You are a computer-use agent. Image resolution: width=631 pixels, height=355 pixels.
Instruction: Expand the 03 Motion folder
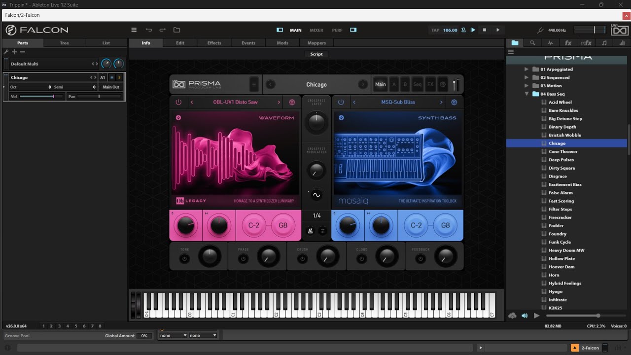(x=526, y=86)
